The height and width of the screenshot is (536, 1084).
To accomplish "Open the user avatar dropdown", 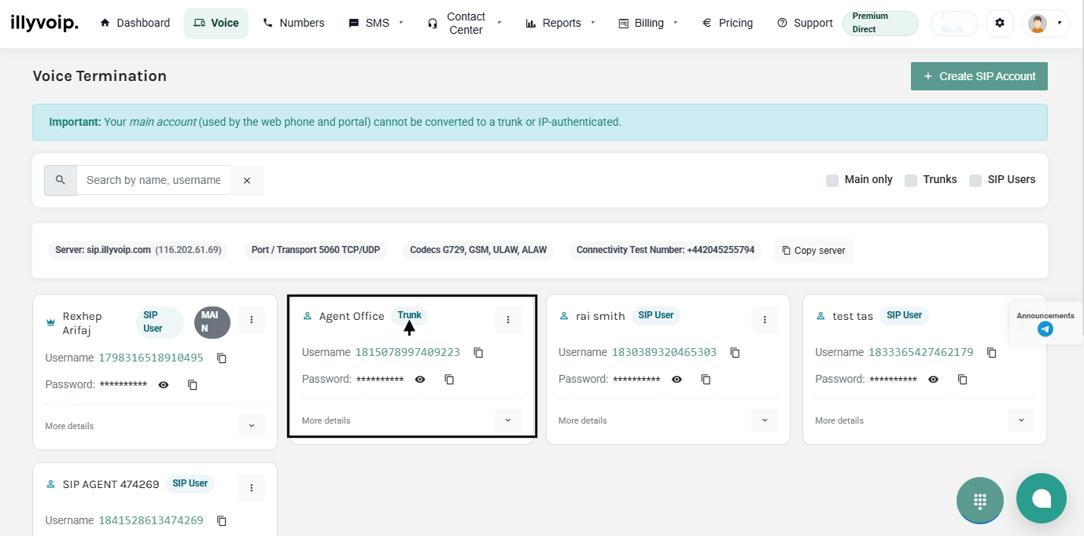I will tap(1045, 24).
